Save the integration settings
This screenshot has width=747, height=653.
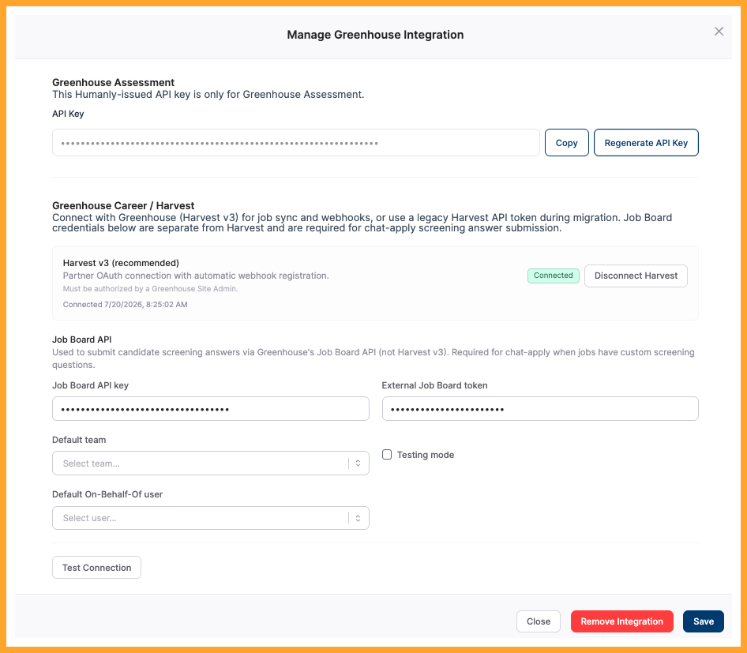[x=703, y=621]
